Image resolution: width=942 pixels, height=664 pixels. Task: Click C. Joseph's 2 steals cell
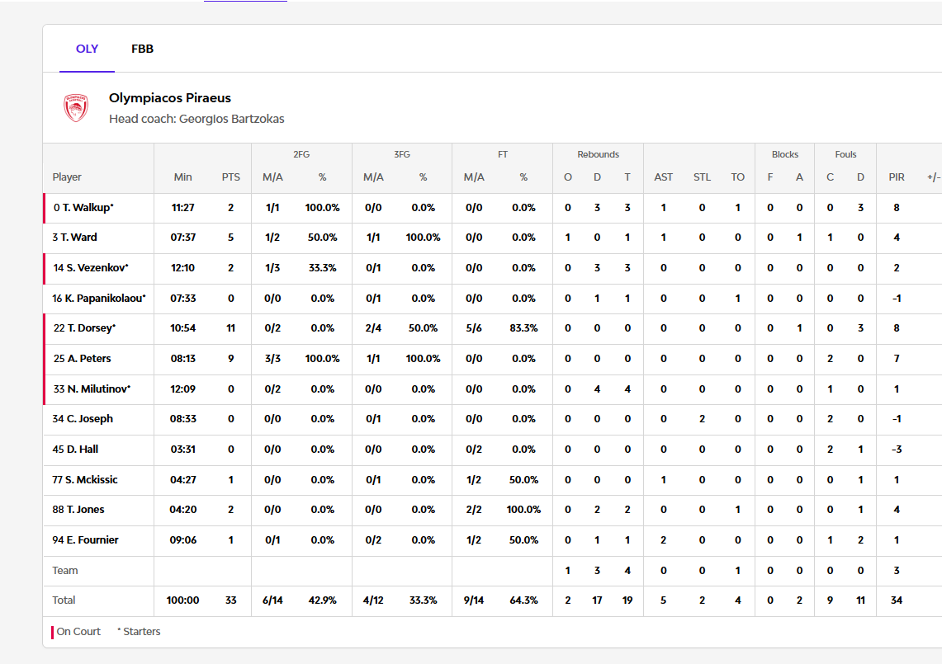pos(702,418)
